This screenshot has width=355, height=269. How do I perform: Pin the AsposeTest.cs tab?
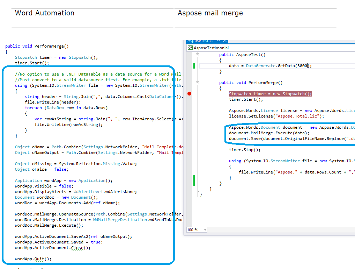(x=219, y=41)
